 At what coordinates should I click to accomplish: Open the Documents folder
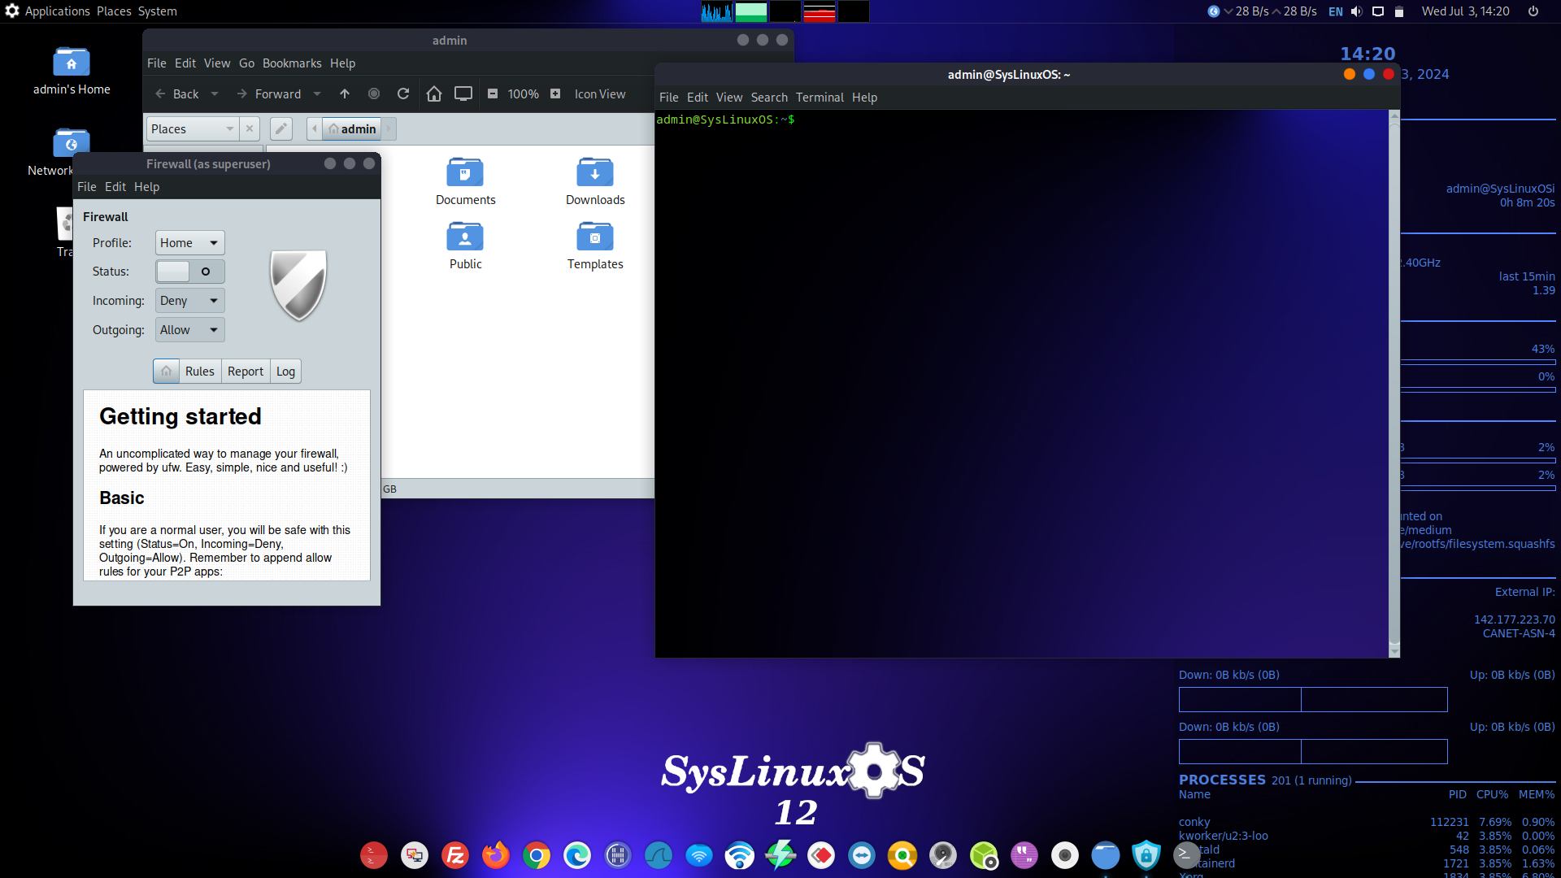pos(465,182)
